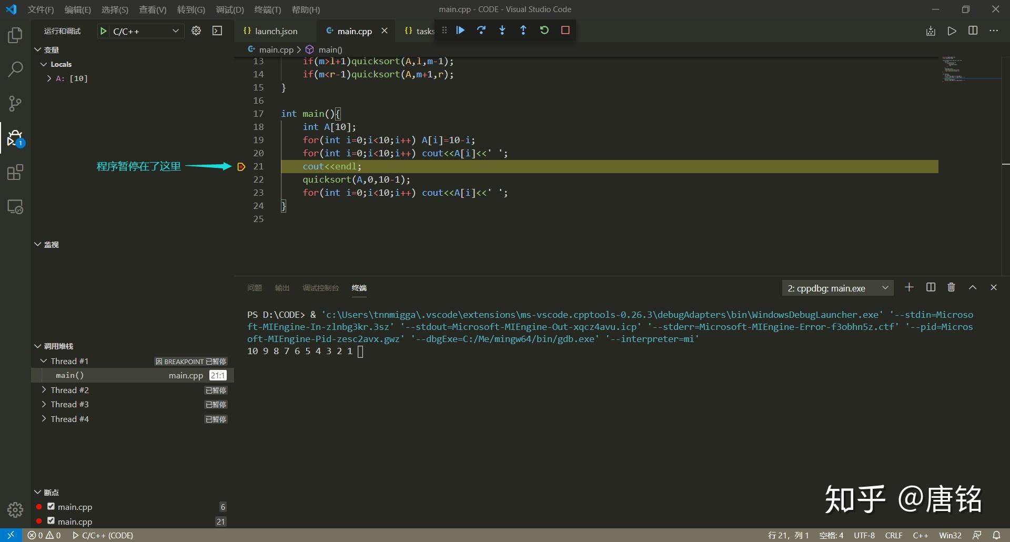Open the Search view in activity bar
Viewport: 1010px width, 542px height.
tap(15, 69)
